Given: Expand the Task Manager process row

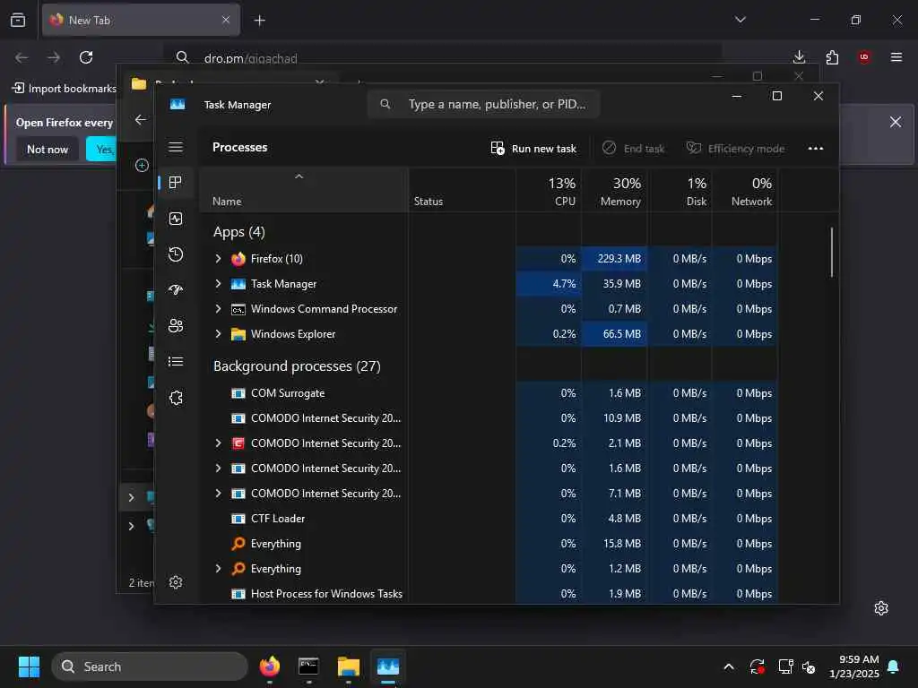Looking at the screenshot, I should (219, 284).
